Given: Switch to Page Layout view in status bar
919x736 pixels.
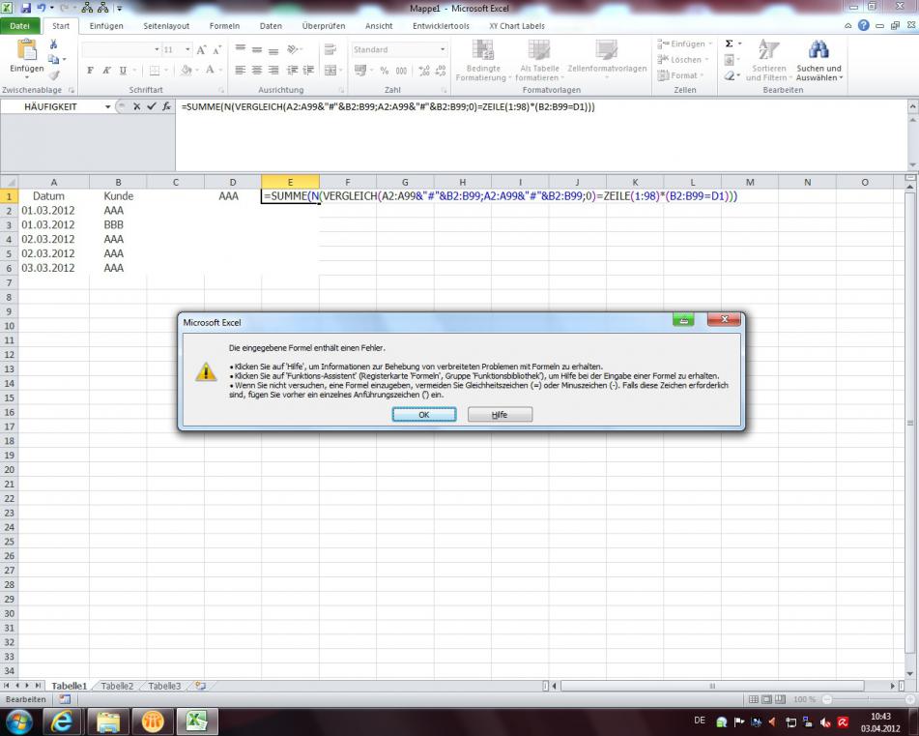Looking at the screenshot, I should pos(766,699).
